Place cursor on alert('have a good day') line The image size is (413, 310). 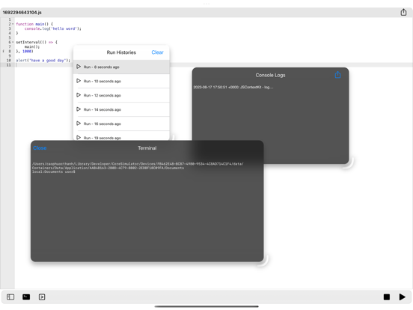[x=43, y=61]
